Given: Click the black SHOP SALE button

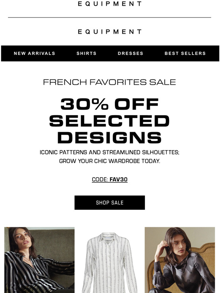Looking at the screenshot, I should [110, 203].
